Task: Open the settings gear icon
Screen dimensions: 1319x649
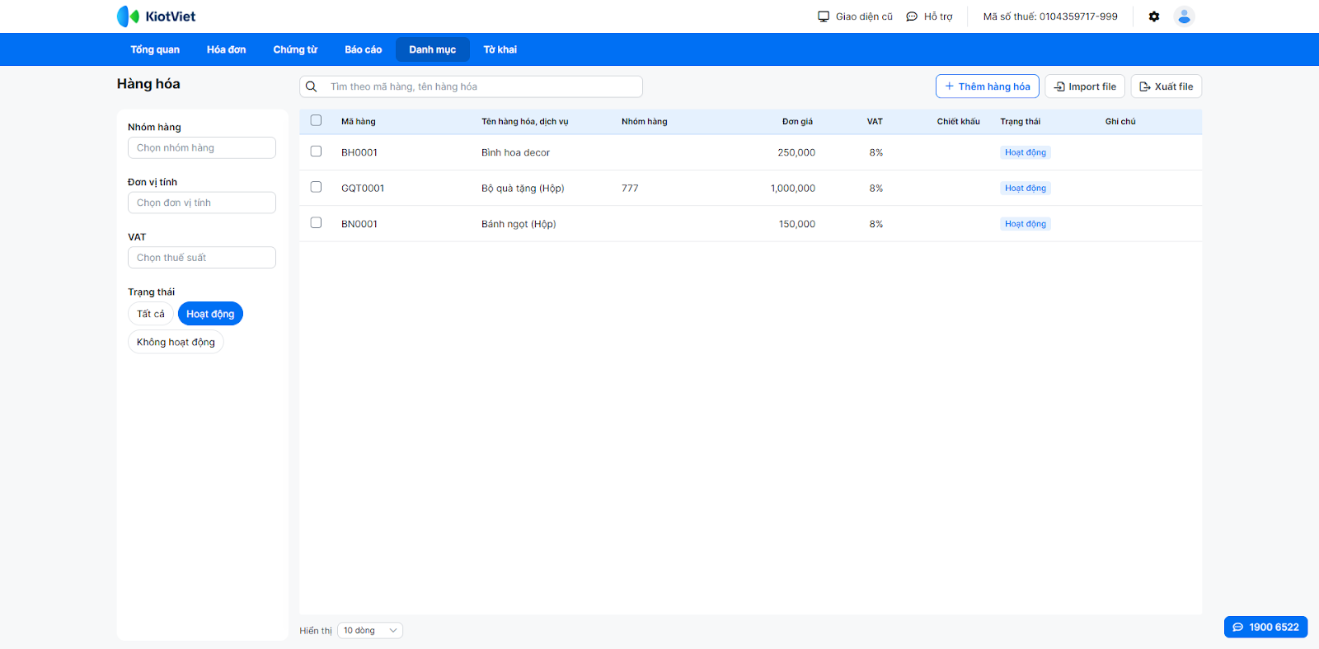Action: tap(1154, 16)
